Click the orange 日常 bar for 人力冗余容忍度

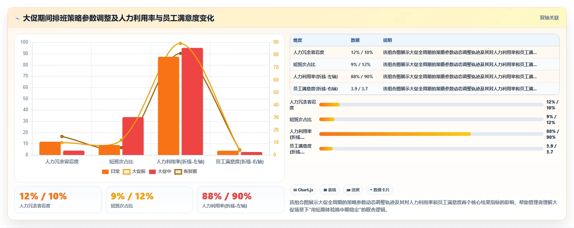[x=50, y=148]
